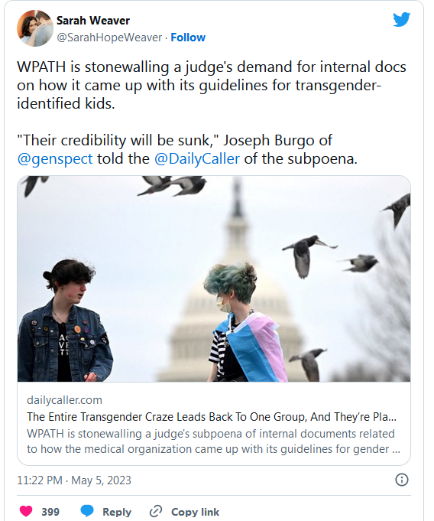Open the 11:22 PM May 5, 2023 timestamp
Image resolution: width=434 pixels, height=521 pixels.
[x=74, y=480]
